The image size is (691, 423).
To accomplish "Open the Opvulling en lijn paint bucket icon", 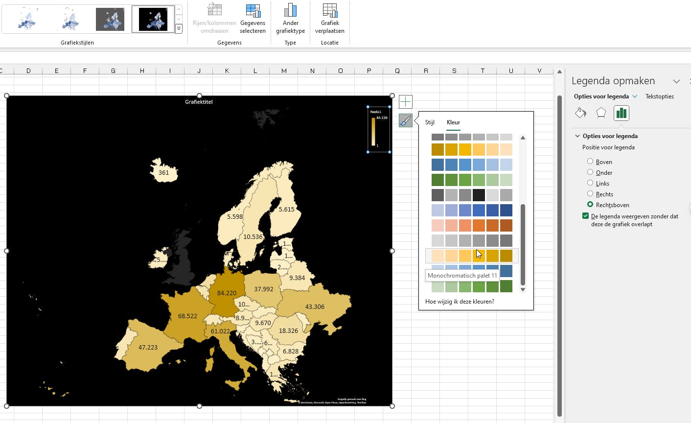I will 580,113.
